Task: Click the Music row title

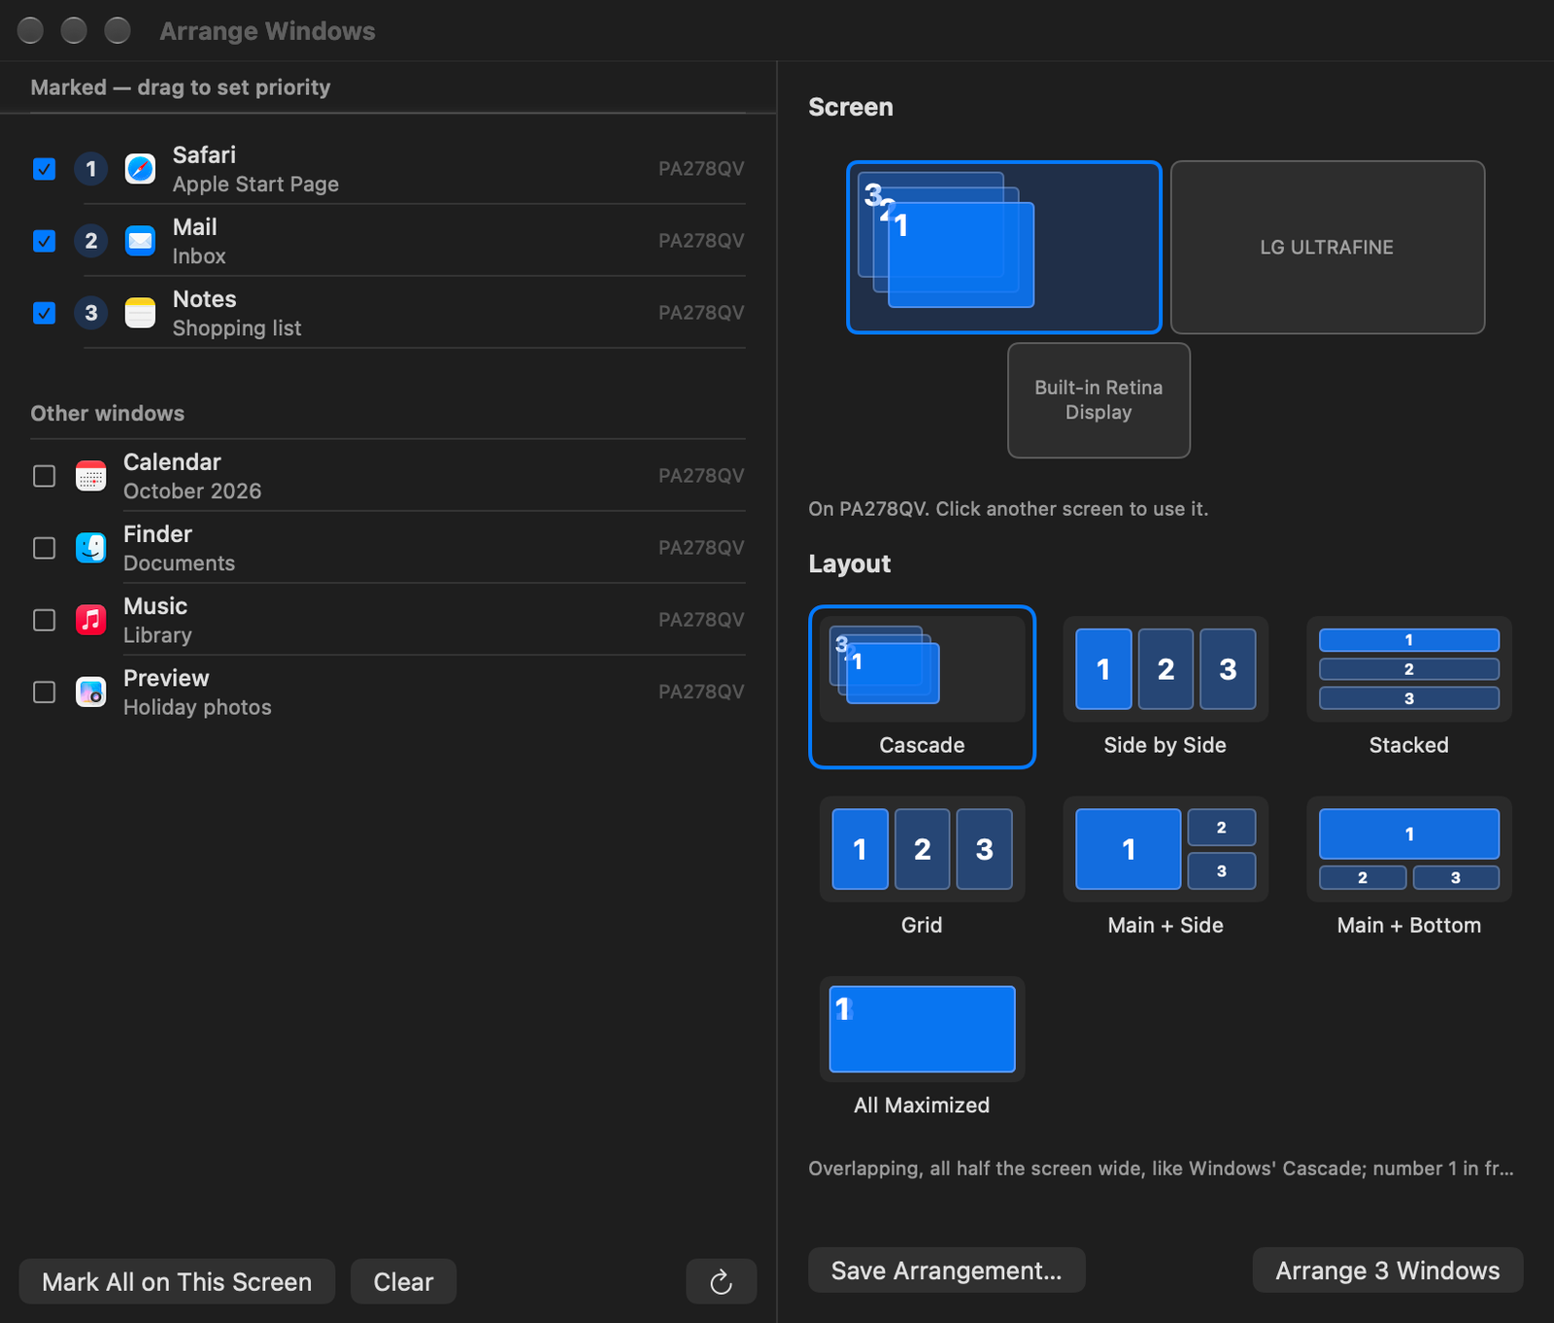Action: pyautogui.click(x=155, y=606)
